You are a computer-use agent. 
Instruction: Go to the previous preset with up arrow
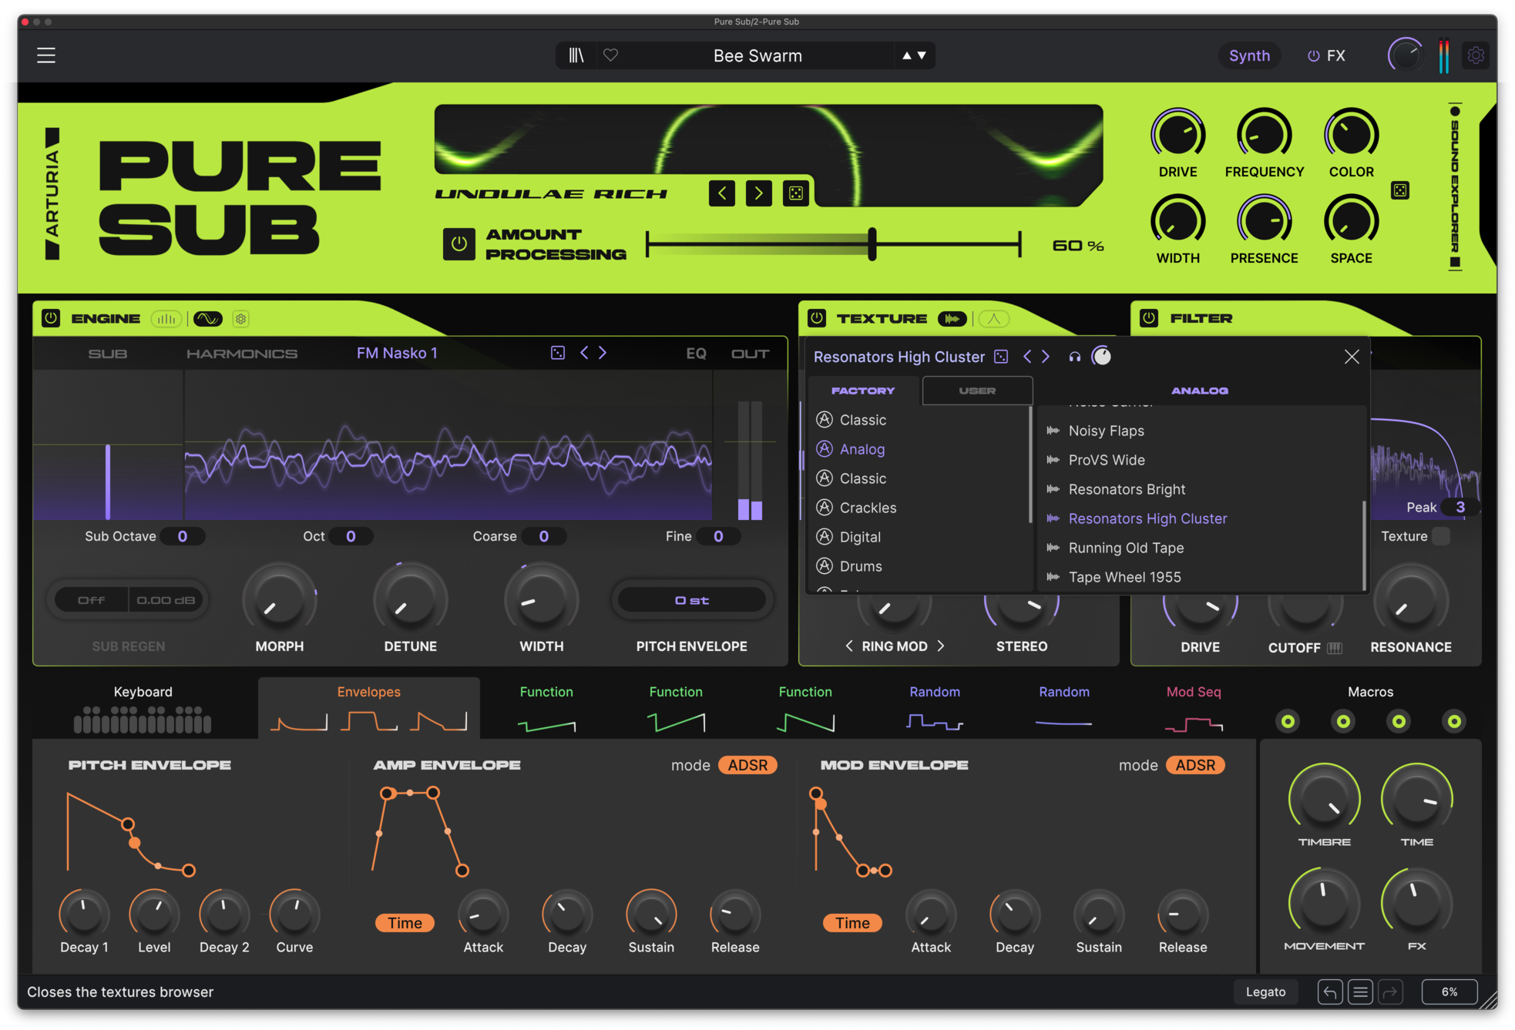click(907, 55)
